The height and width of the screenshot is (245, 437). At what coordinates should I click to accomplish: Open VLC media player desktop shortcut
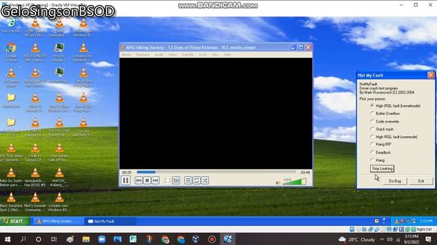pos(11,78)
